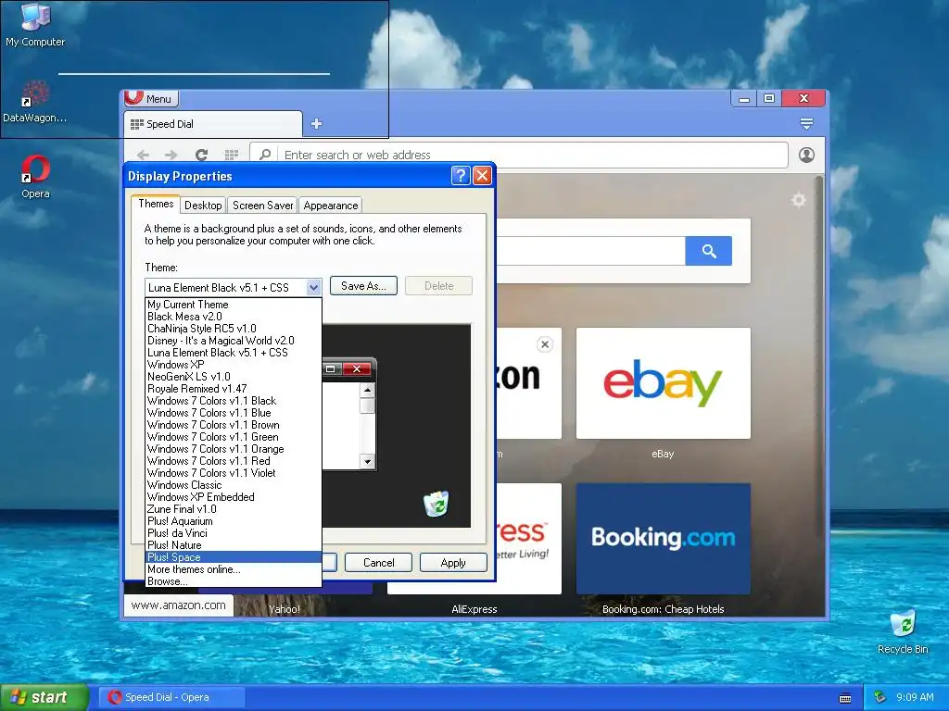Select NeoGeniX LS v1.0 theme
Viewport: 949px width, 711px height.
pos(234,377)
